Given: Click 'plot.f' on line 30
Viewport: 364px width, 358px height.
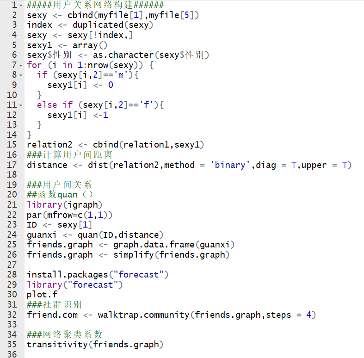Looking at the screenshot, I should coord(42,295).
